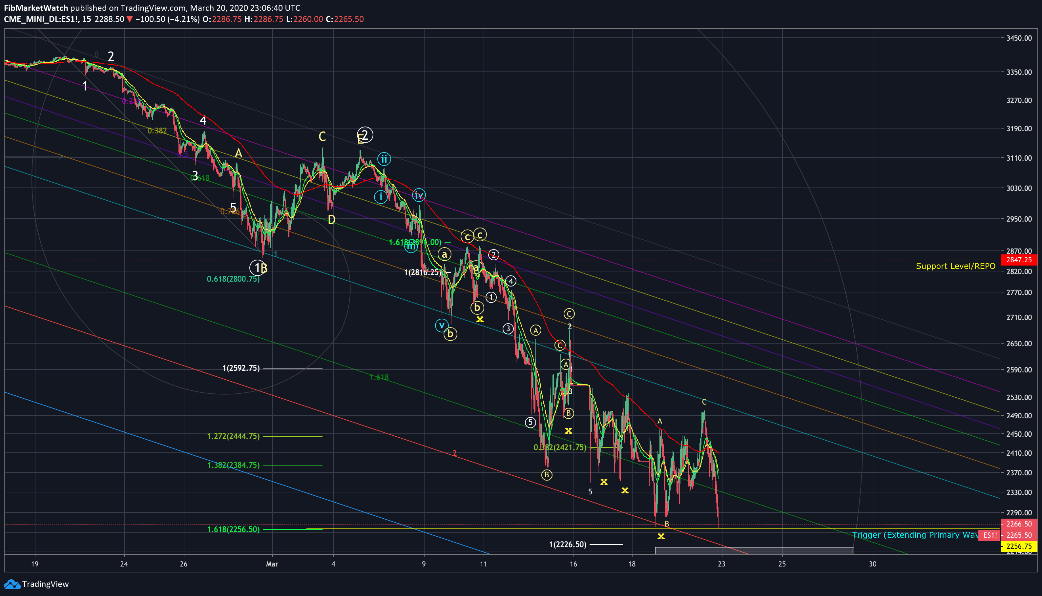Click the cyan circled iv wave label
This screenshot has height=596, width=1042.
pos(419,195)
